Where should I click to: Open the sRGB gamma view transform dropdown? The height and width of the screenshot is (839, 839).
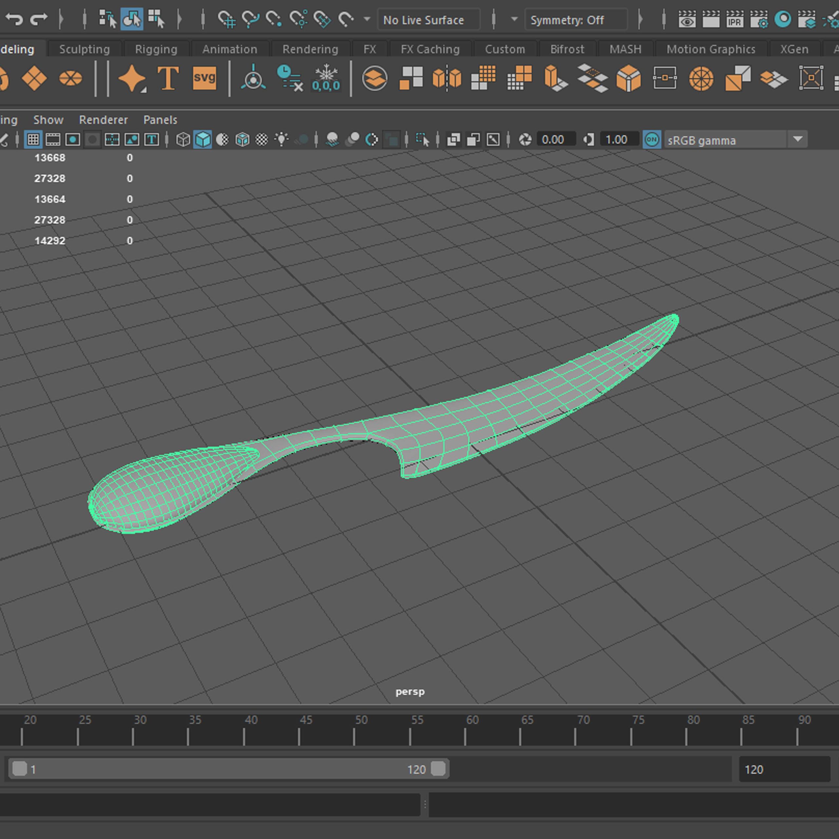pyautogui.click(x=736, y=140)
